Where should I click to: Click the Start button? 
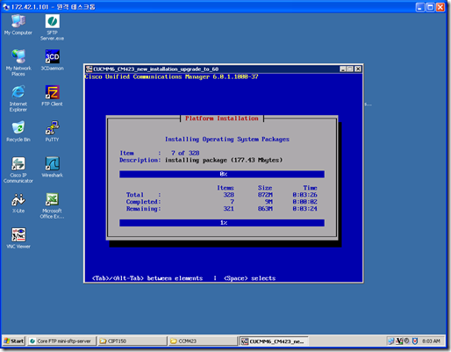point(14,341)
